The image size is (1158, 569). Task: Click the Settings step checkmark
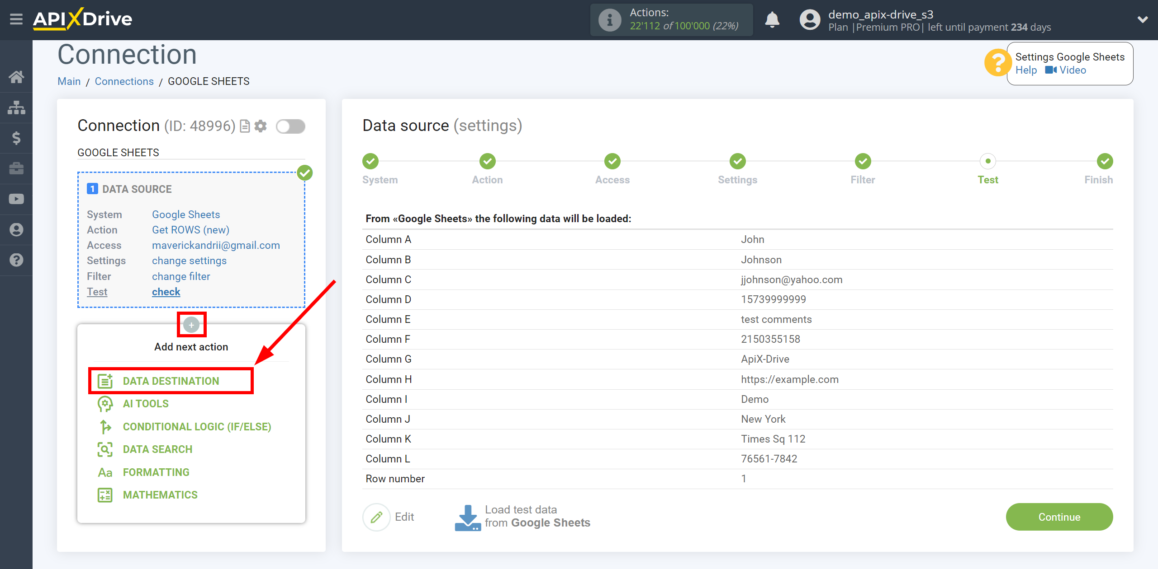(x=737, y=161)
